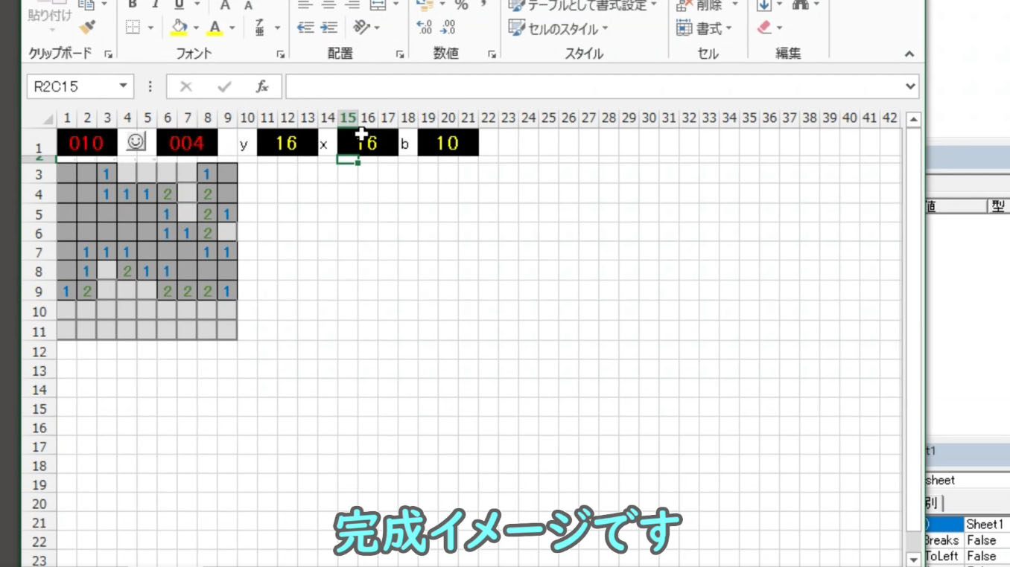The width and height of the screenshot is (1010, 567).
Task: Click the Fill down-arrow icon in the editing (編集) group
Action: pos(763,4)
